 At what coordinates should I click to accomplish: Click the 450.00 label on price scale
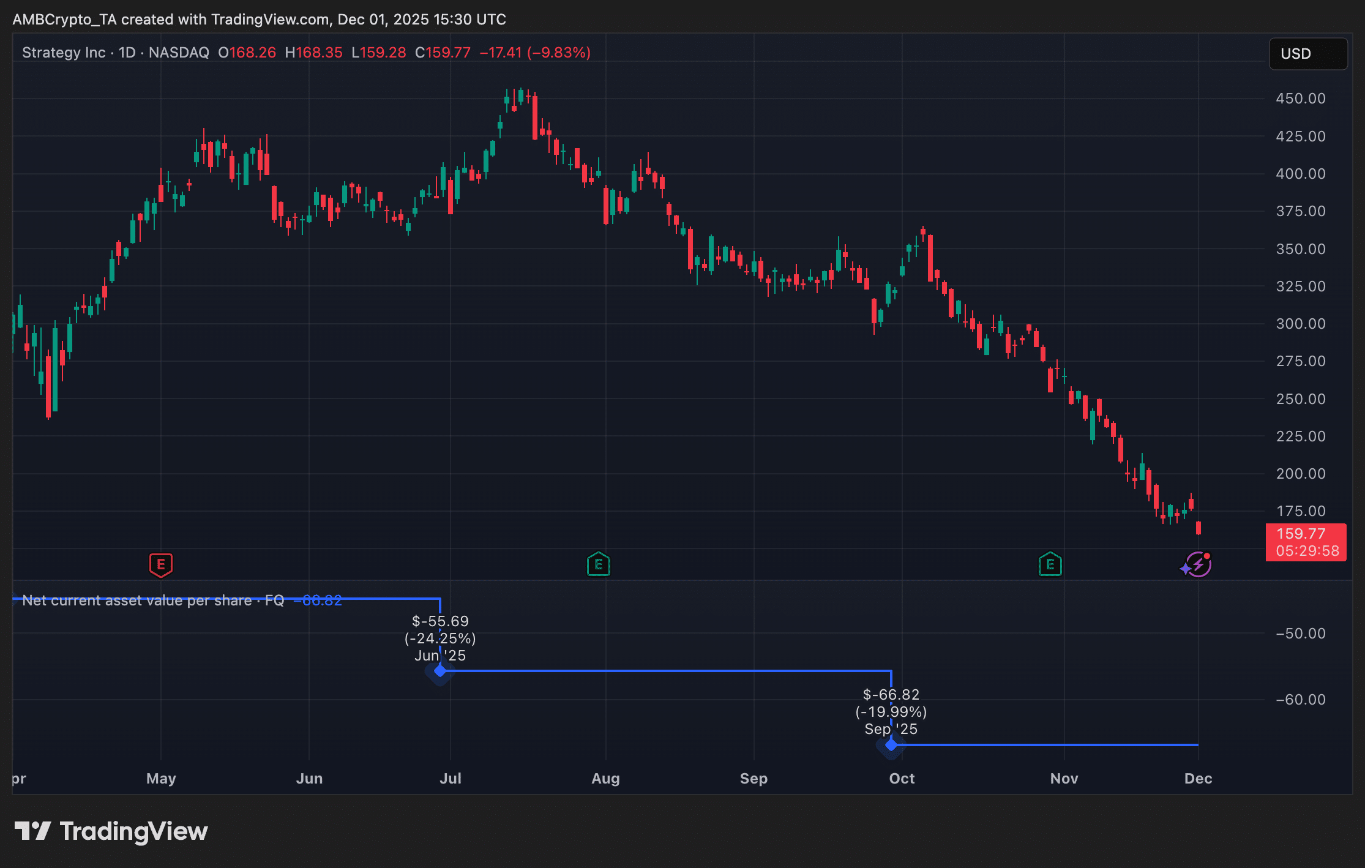(1301, 99)
